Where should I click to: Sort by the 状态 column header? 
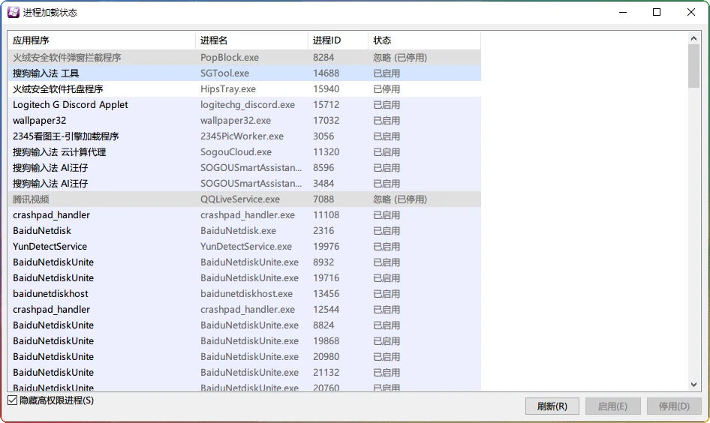(424, 40)
